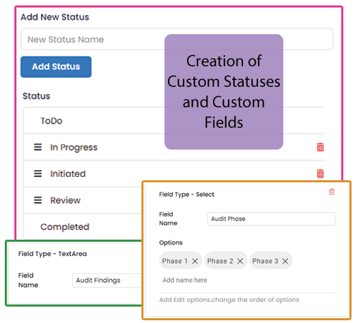
Task: Remove the Phase 1 option
Action: click(195, 261)
